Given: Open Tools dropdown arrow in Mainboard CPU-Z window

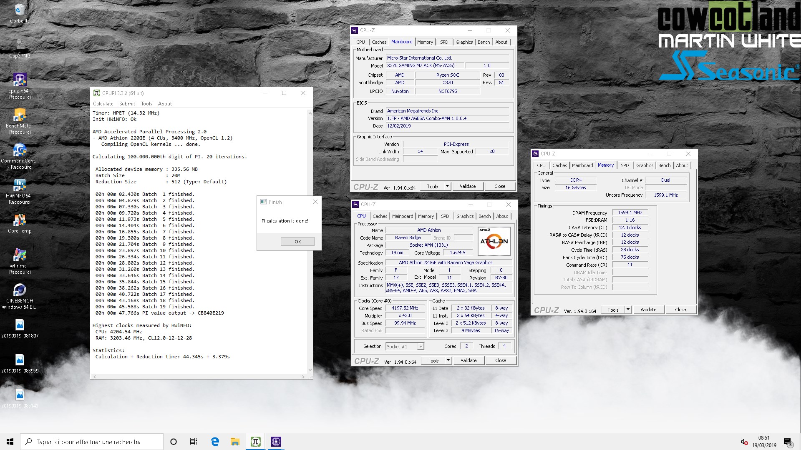Looking at the screenshot, I should (x=447, y=186).
